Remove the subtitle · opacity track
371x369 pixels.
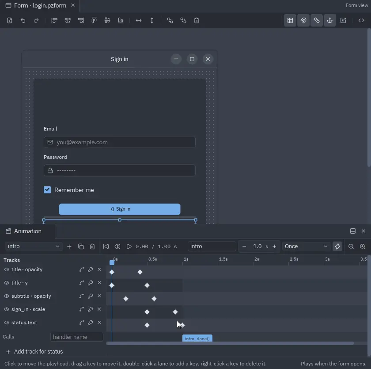(99, 296)
